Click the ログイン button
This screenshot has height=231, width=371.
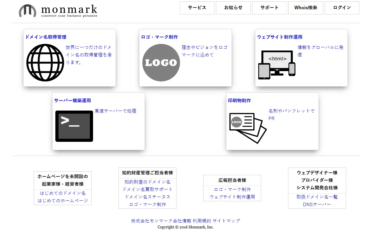tap(342, 8)
